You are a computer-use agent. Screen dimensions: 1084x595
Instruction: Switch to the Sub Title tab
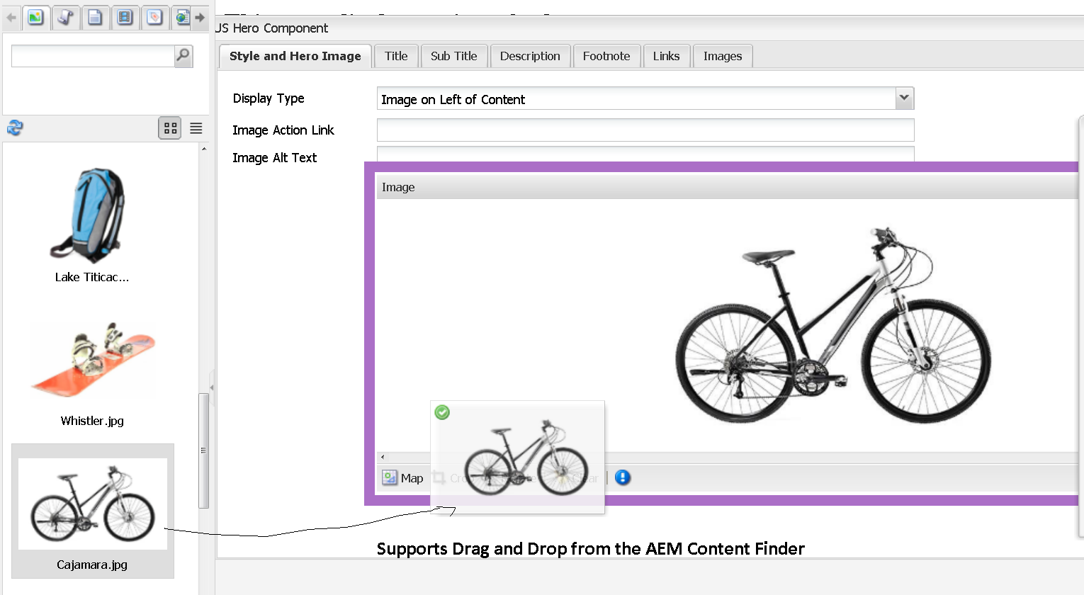tap(453, 56)
